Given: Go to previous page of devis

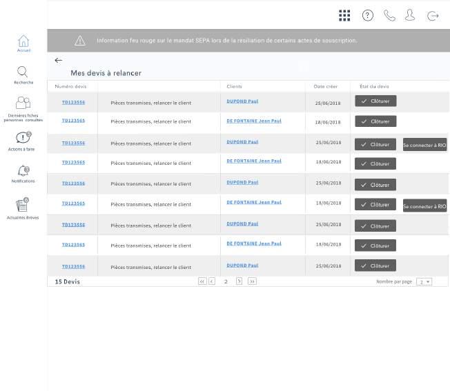Looking at the screenshot, I should [x=212, y=281].
